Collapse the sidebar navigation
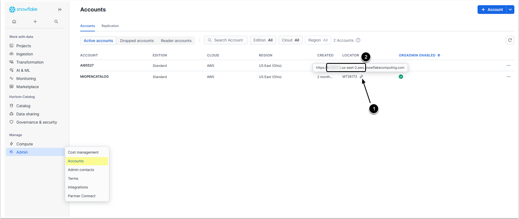This screenshot has height=219, width=519. [60, 10]
